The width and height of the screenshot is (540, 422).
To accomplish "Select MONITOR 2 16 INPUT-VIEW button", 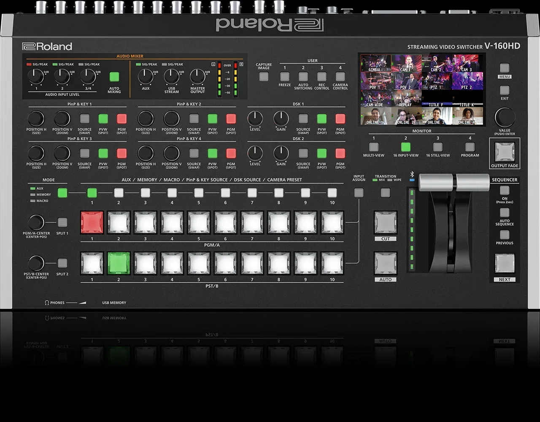I will click(406, 147).
